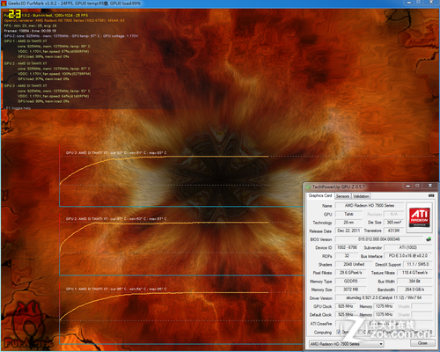Viewport: 440px width, 352px height.
Task: Click the '925 MHz' GPU Clock value
Action: coord(346,306)
